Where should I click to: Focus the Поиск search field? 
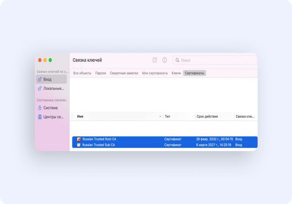tap(215, 60)
